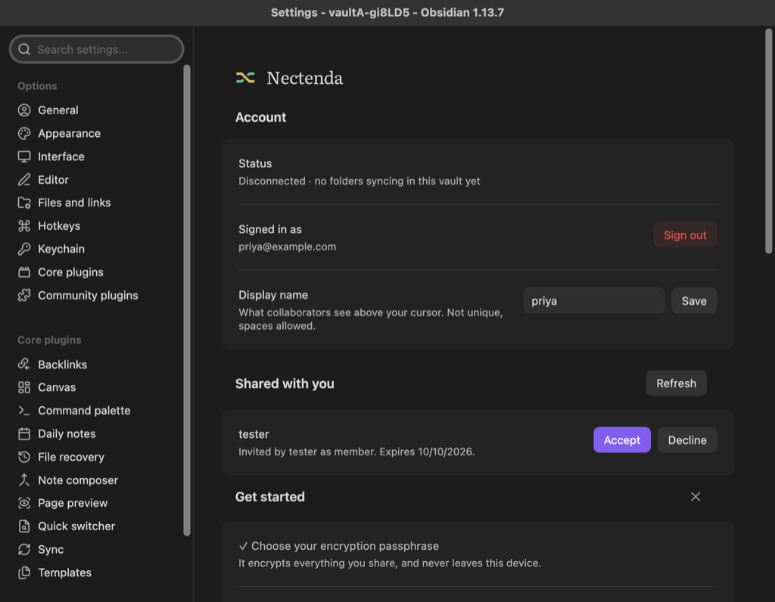
Task: Click the General settings person icon
Action: (24, 110)
